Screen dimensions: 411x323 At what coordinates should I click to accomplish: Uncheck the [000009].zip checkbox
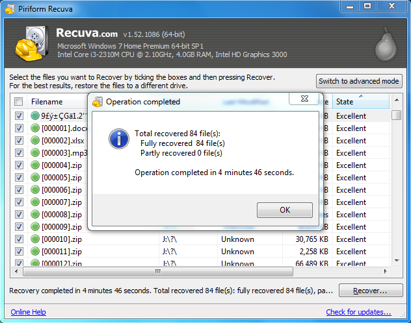pyautogui.click(x=19, y=227)
